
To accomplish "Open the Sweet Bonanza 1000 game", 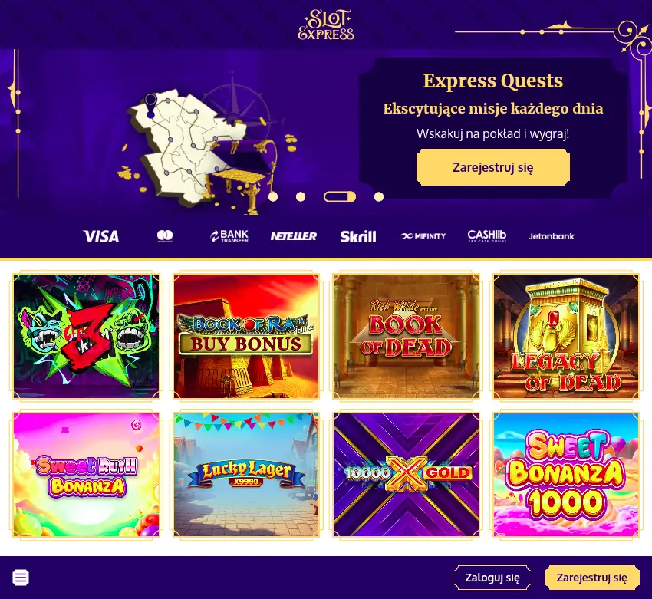I will pyautogui.click(x=566, y=475).
